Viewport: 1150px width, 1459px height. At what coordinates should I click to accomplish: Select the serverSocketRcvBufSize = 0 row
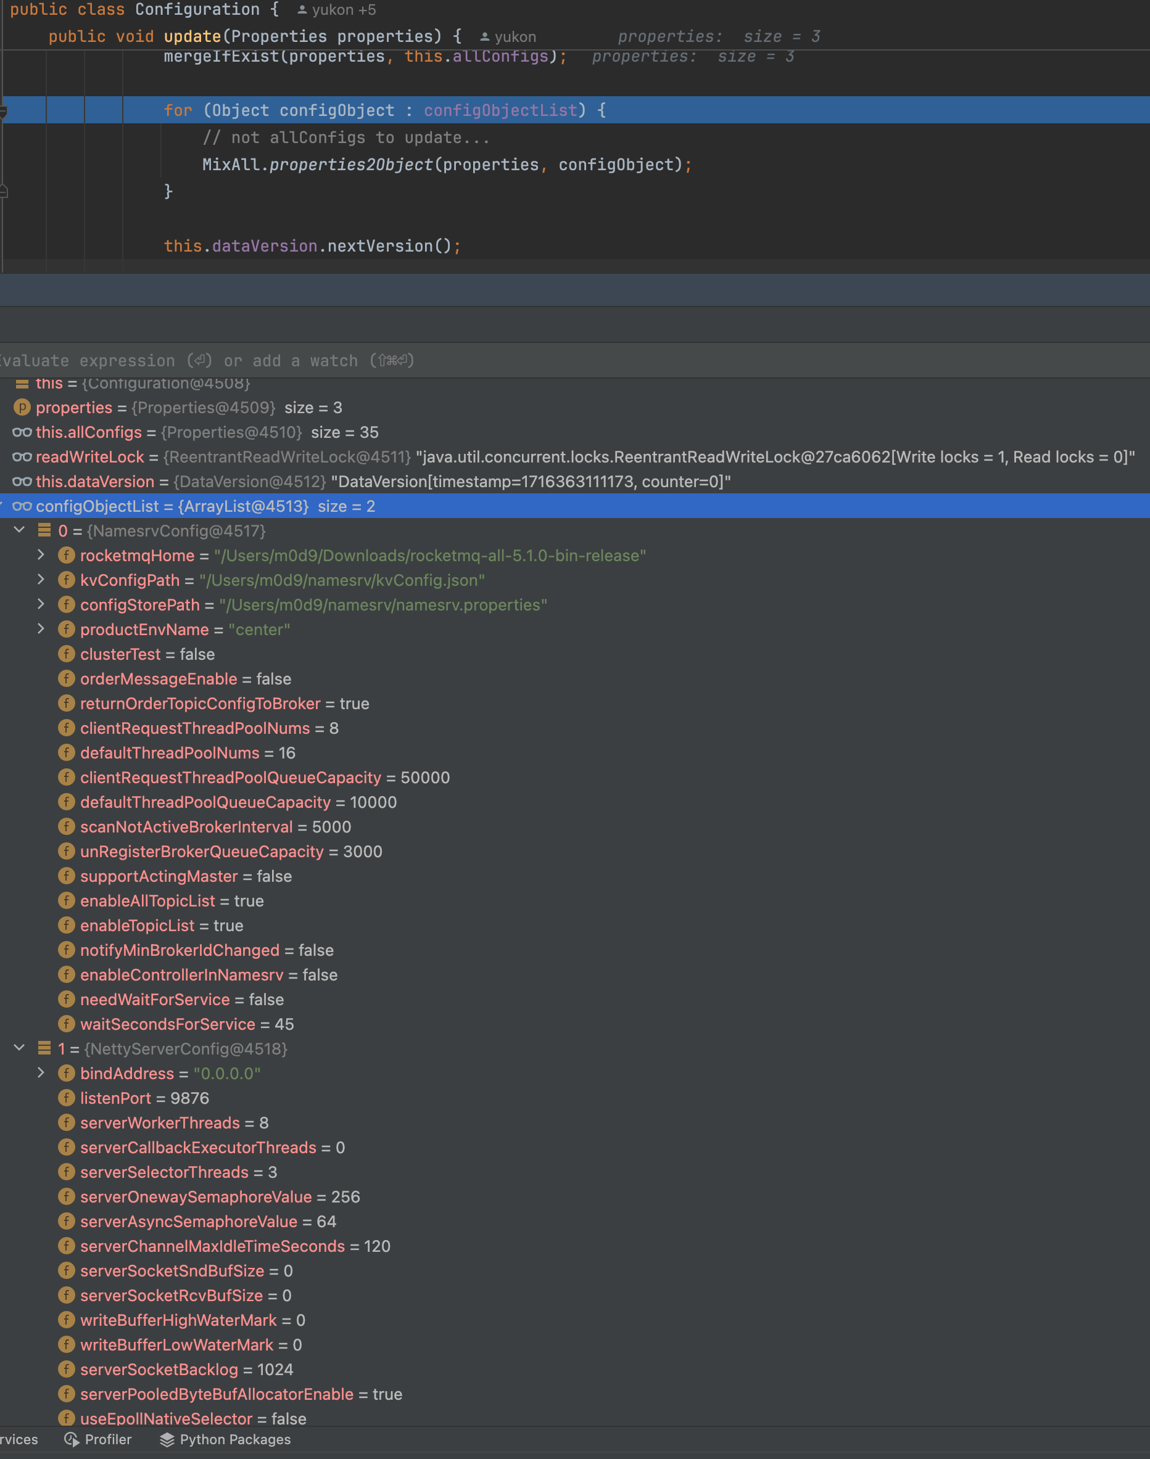[575, 1296]
